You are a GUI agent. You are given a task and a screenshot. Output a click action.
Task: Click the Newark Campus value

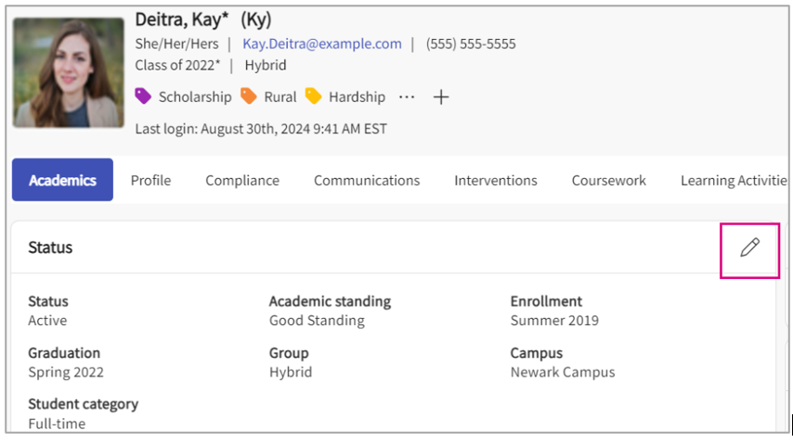coord(562,372)
